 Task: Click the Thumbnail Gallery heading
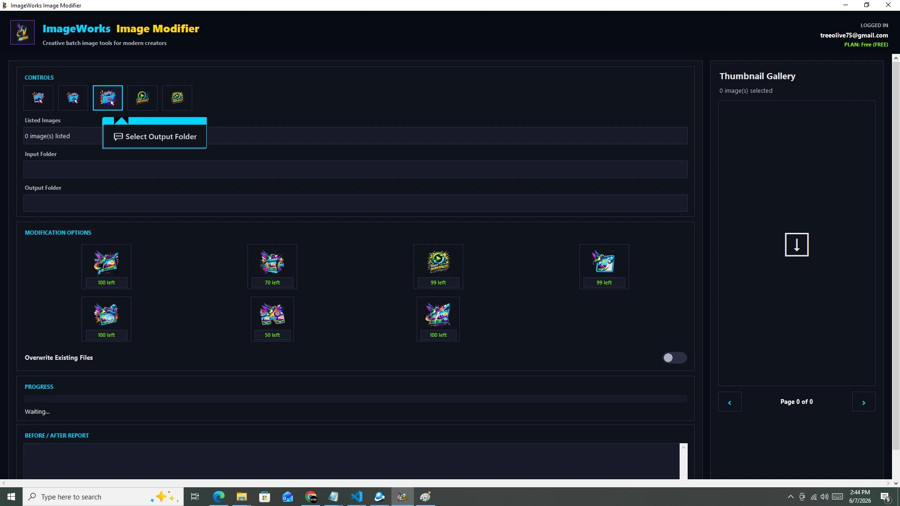tap(757, 76)
